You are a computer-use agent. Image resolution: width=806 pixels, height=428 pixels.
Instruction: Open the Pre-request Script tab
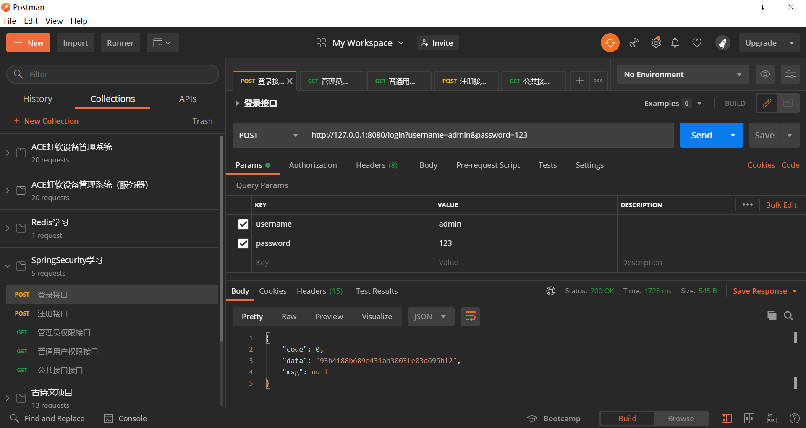(x=488, y=165)
